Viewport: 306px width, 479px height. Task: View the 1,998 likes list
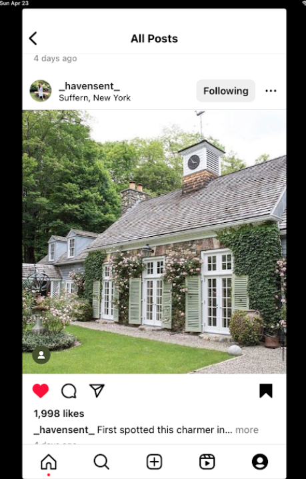(59, 414)
